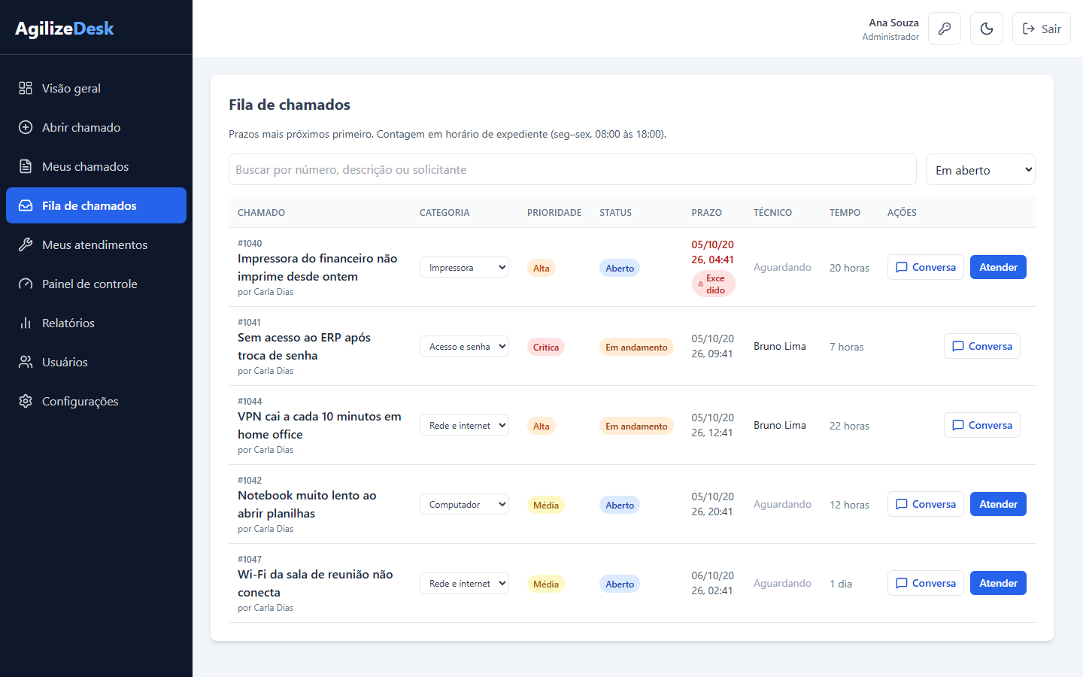Click the PRAZO column header
The width and height of the screenshot is (1083, 677).
[x=707, y=213]
